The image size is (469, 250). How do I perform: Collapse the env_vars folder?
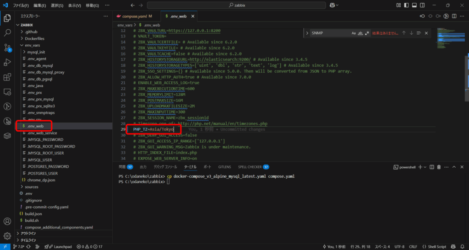(22, 45)
